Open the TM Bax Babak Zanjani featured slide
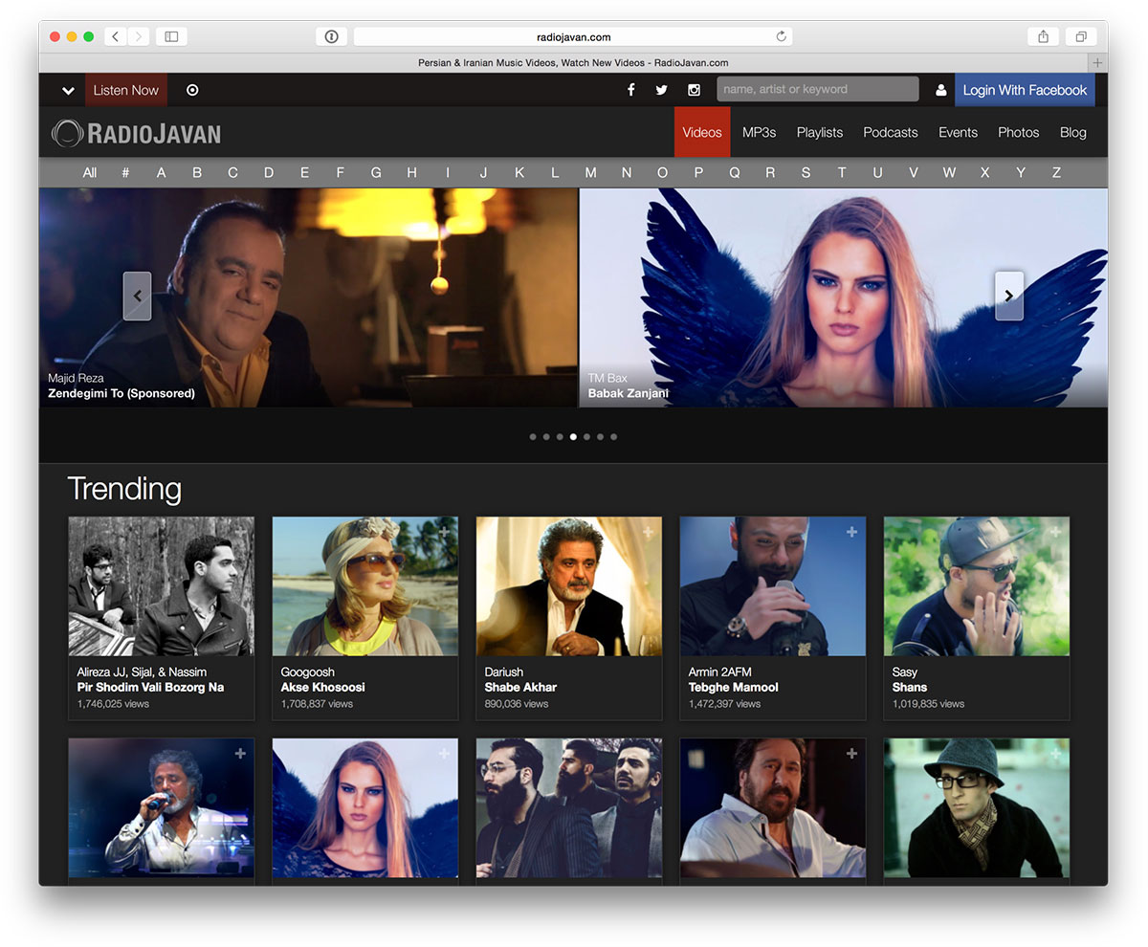The image size is (1148, 947). tap(844, 297)
